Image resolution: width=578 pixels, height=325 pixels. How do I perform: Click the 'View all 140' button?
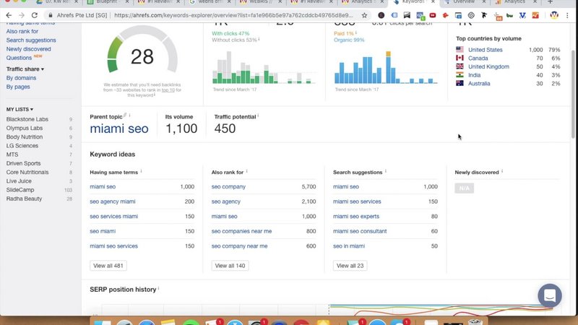tap(230, 266)
